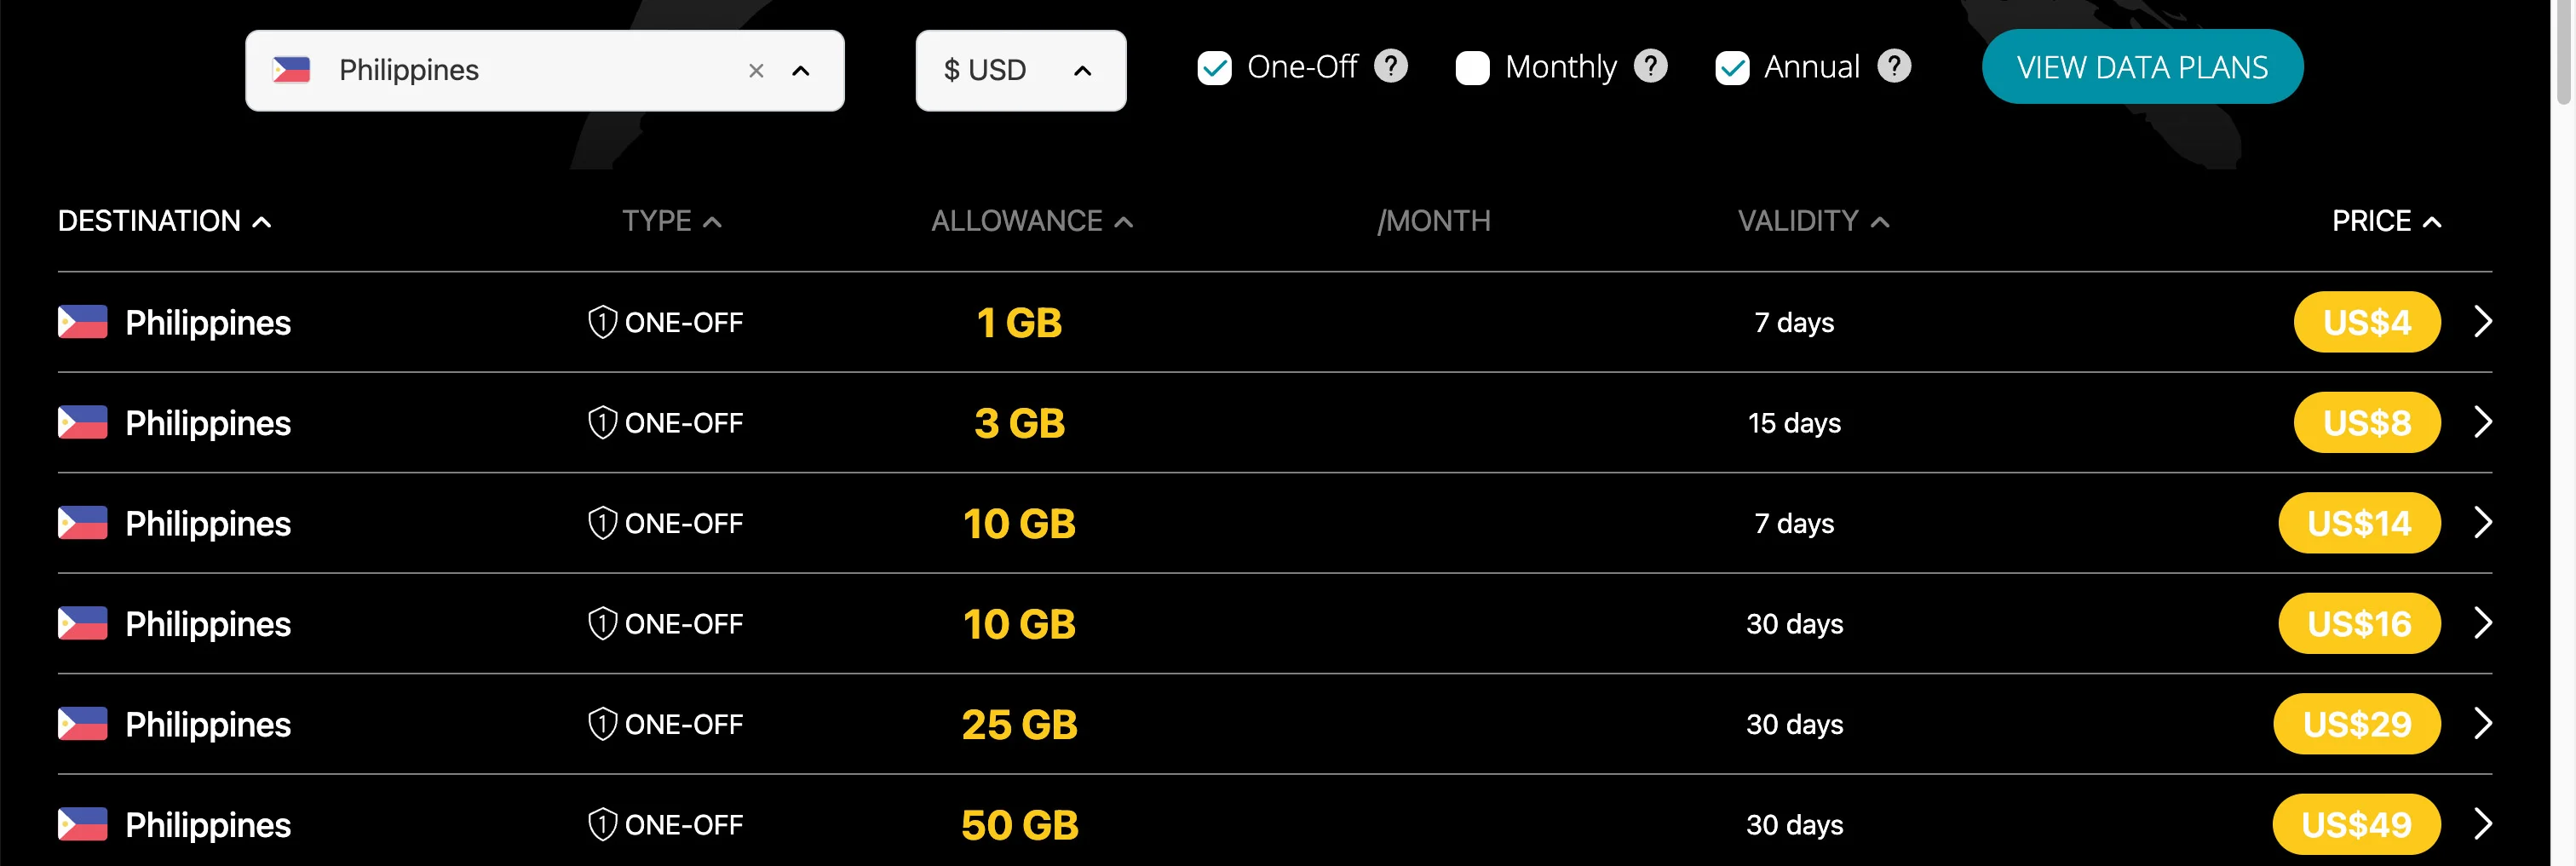The width and height of the screenshot is (2576, 866).
Task: Sort by the Destination column header
Action: (x=165, y=221)
